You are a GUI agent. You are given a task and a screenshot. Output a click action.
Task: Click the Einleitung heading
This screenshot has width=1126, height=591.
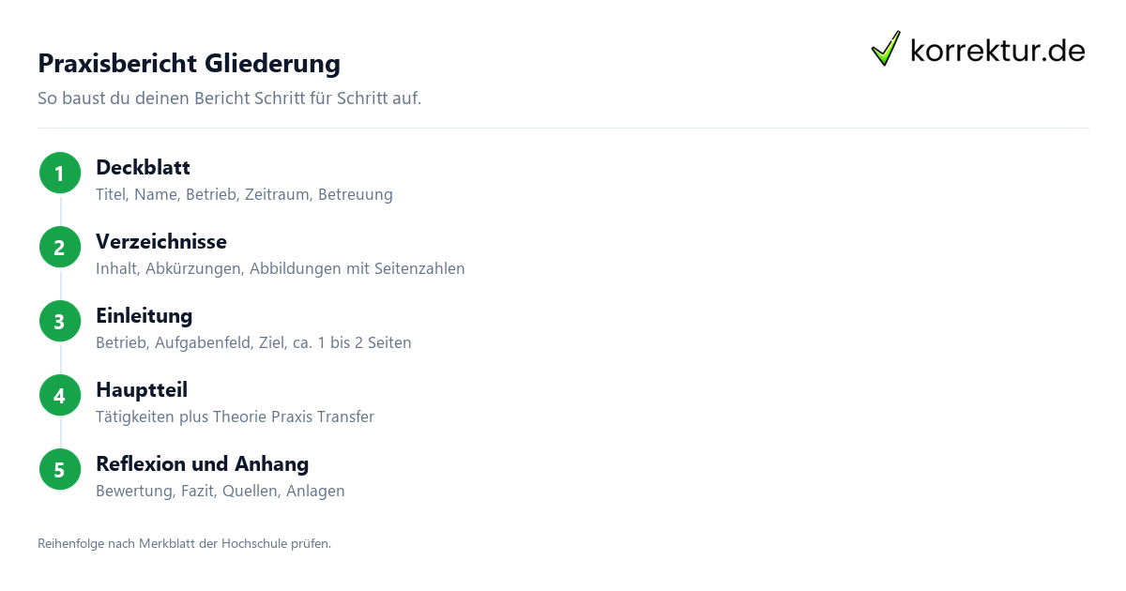144,316
